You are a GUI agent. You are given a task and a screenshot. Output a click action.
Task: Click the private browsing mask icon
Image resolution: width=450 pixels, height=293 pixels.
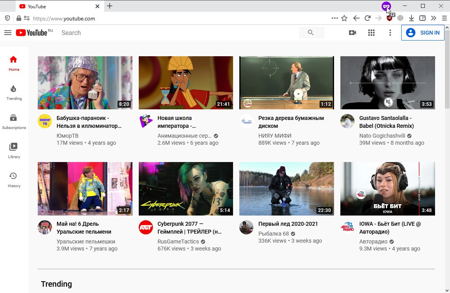pyautogui.click(x=386, y=6)
